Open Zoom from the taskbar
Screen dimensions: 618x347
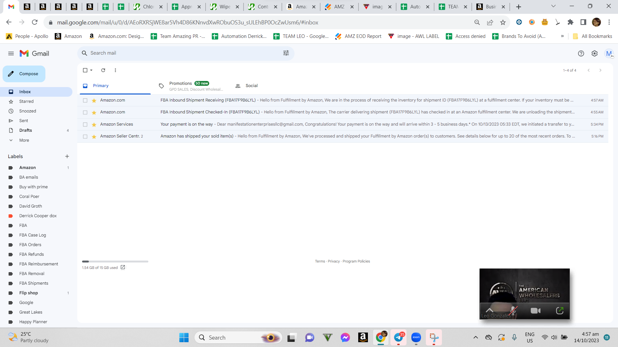click(416, 338)
